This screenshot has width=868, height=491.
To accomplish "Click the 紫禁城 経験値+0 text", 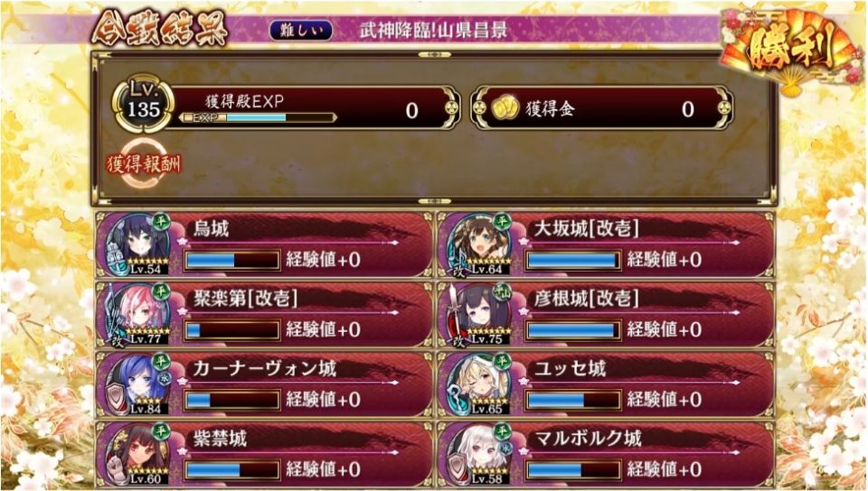I will tap(323, 469).
